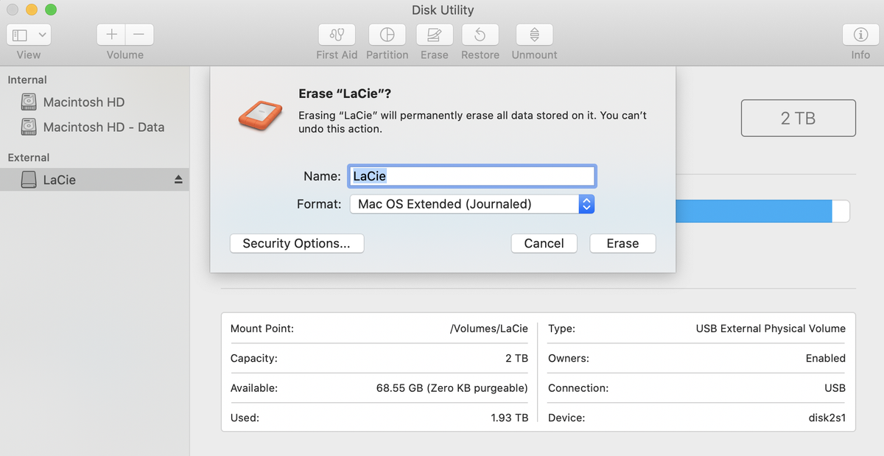Viewport: 884px width, 456px height.
Task: Click the Security Options button
Action: [x=297, y=244]
